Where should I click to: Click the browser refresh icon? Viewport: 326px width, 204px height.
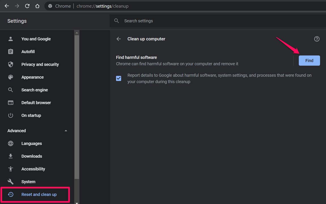click(27, 6)
